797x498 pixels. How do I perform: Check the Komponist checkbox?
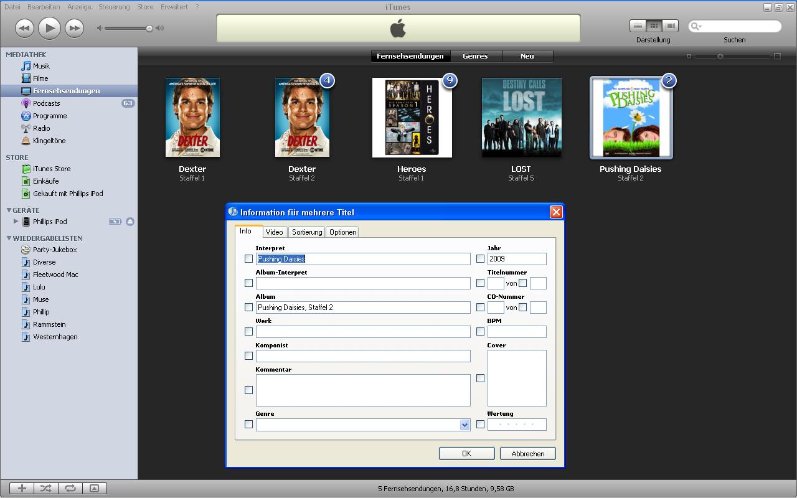coord(248,355)
